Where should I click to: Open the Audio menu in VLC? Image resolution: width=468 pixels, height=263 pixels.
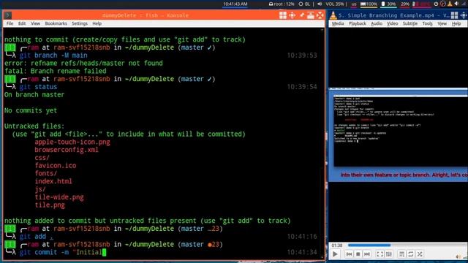pos(377,23)
